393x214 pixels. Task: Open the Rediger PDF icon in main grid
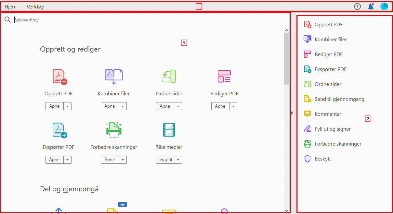pyautogui.click(x=224, y=76)
